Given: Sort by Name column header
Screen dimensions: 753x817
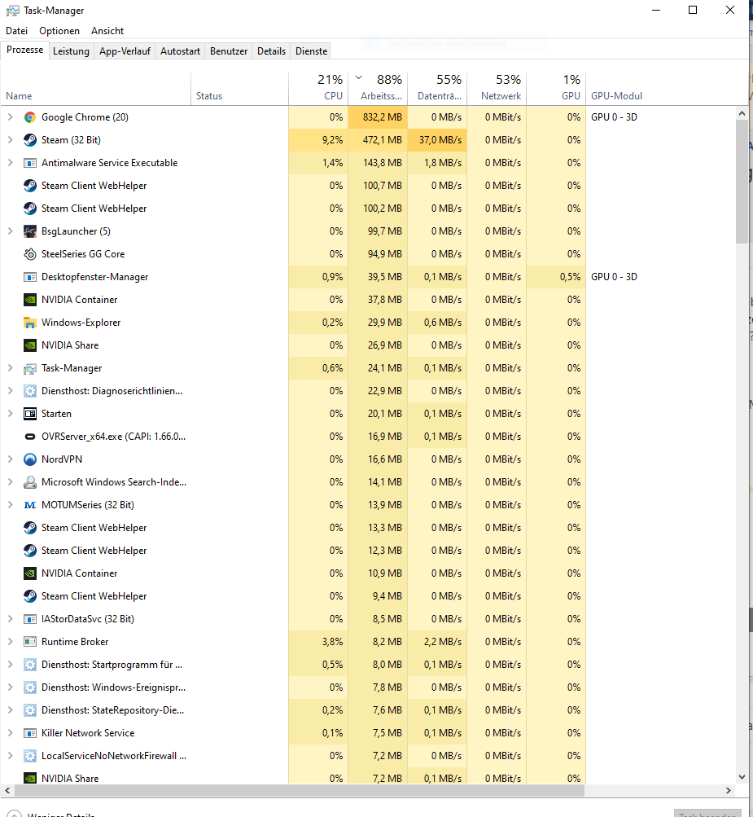Looking at the screenshot, I should 96,87.
